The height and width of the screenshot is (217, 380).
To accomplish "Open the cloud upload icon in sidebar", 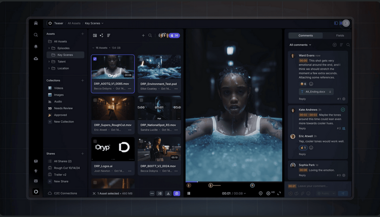I will [x=35, y=58].
